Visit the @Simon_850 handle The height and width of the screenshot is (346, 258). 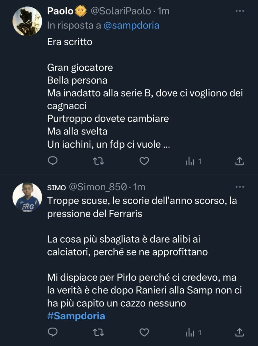(x=98, y=187)
